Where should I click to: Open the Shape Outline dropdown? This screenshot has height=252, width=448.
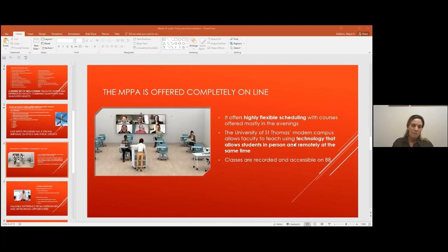coord(217,43)
